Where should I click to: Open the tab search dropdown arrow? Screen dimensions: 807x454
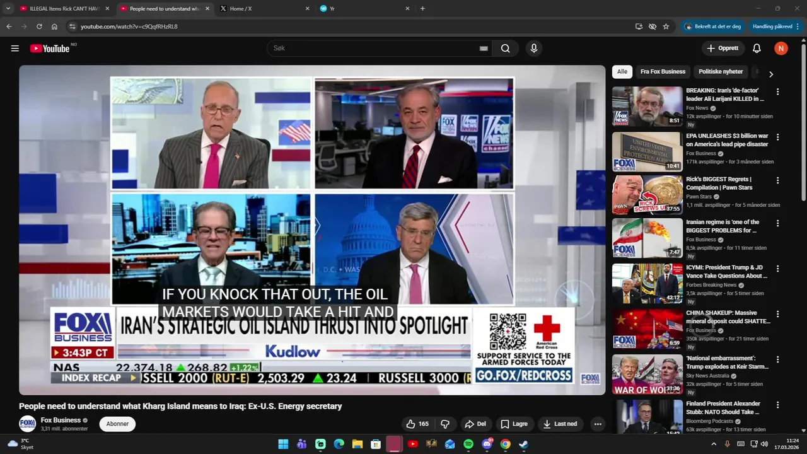click(8, 8)
